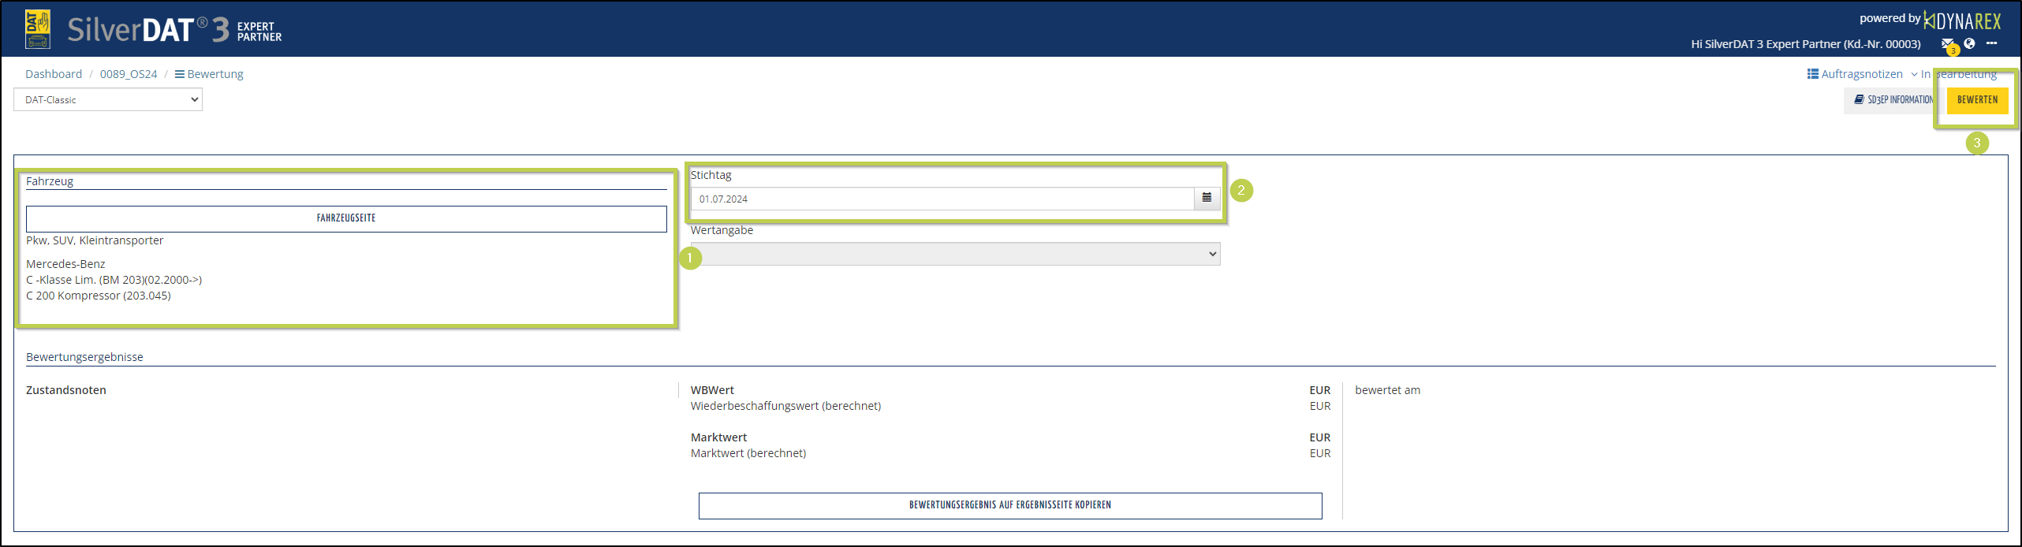Open the Stichtag calendar date picker
This screenshot has width=2022, height=547.
tap(1207, 199)
